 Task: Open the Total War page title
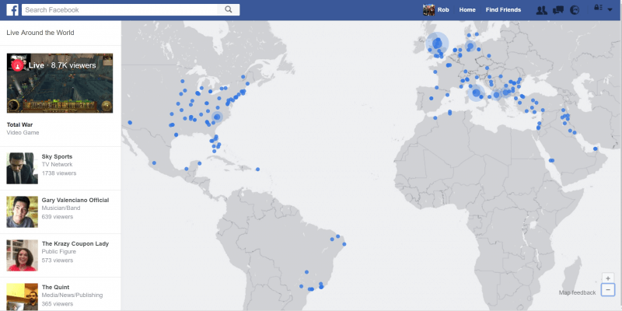click(x=20, y=124)
